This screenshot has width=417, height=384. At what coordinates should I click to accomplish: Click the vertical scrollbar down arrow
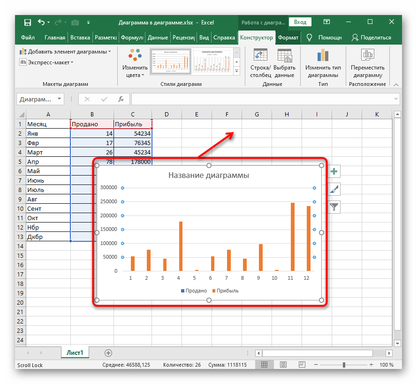click(x=397, y=343)
